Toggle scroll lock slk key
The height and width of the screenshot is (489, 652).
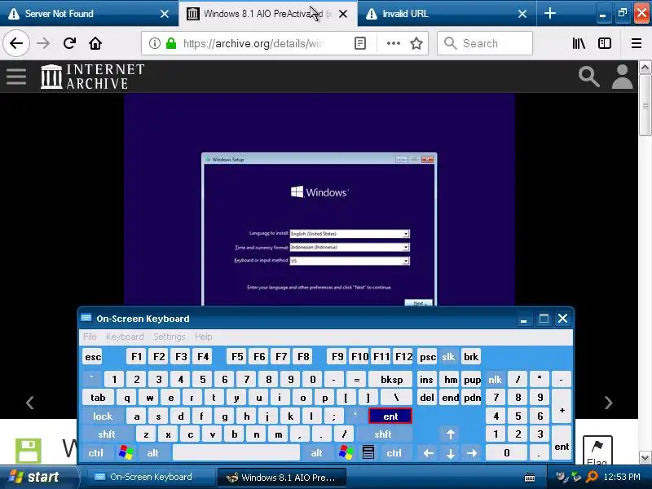click(x=448, y=357)
